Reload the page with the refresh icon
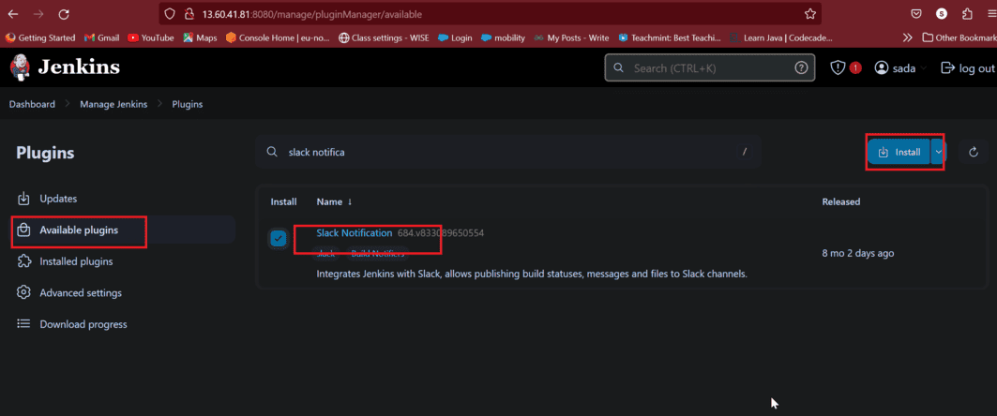The height and width of the screenshot is (416, 997). [x=64, y=14]
